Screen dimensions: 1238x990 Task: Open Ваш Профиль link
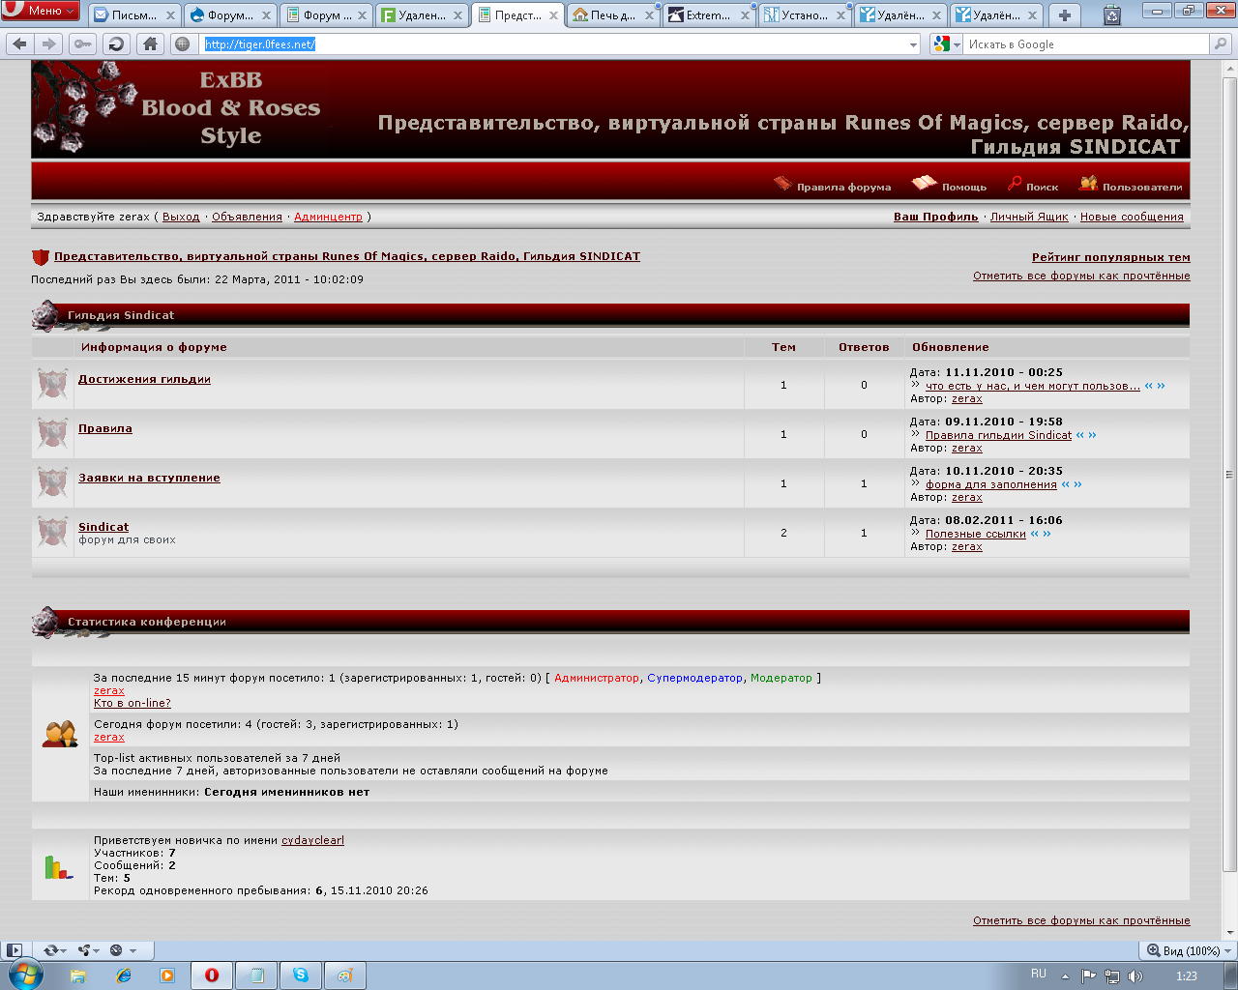[x=935, y=217]
